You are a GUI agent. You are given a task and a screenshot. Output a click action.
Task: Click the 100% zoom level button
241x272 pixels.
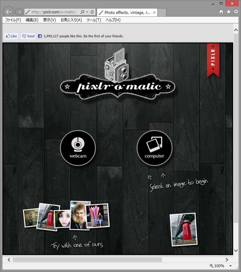pyautogui.click(x=217, y=266)
